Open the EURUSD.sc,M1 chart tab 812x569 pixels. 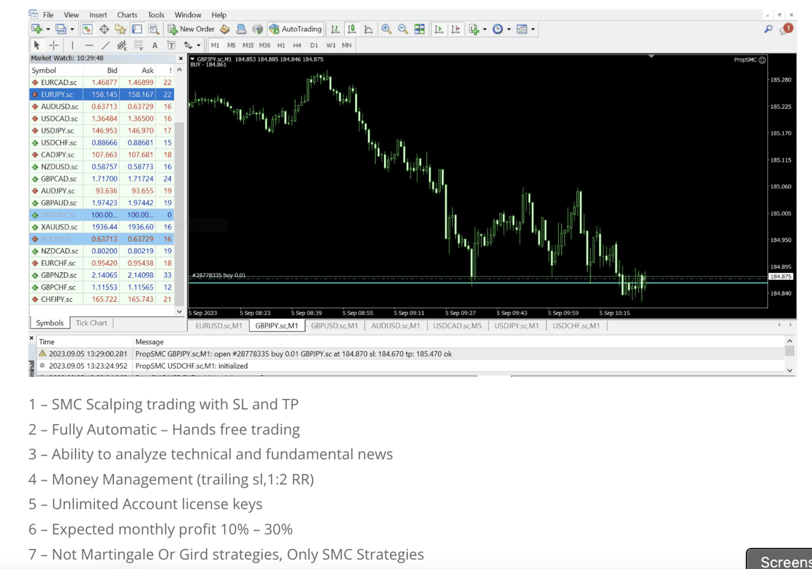coord(219,326)
